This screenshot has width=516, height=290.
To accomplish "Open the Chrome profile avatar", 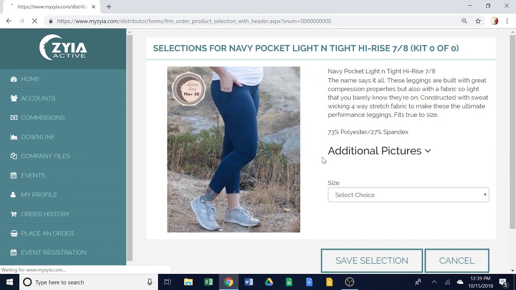I will point(494,21).
